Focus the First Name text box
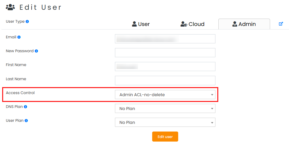The image size is (289, 151). coord(165,67)
